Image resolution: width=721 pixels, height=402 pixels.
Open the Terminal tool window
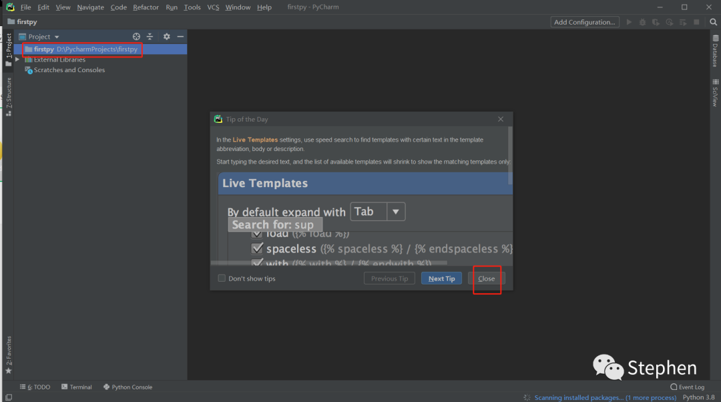[x=77, y=387]
